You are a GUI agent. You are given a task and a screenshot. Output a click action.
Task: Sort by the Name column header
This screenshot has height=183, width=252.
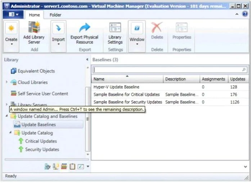click(x=127, y=79)
